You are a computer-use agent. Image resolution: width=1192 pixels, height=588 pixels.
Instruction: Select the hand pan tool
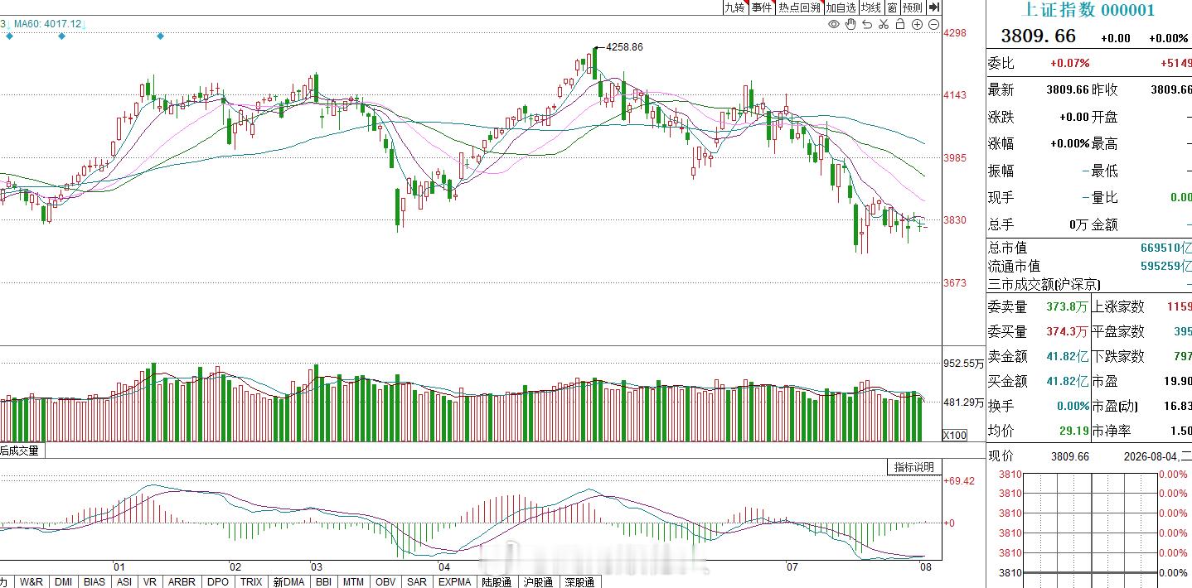click(x=850, y=24)
